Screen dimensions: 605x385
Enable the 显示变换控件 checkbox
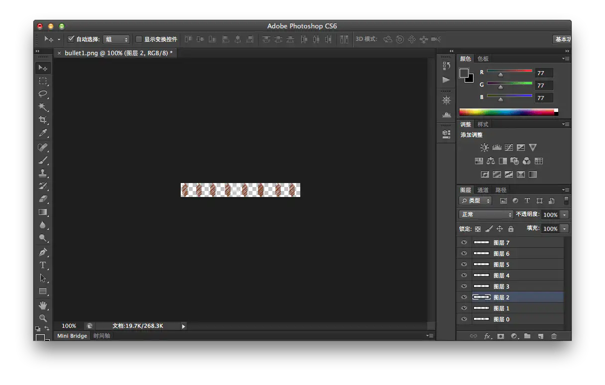(x=139, y=39)
